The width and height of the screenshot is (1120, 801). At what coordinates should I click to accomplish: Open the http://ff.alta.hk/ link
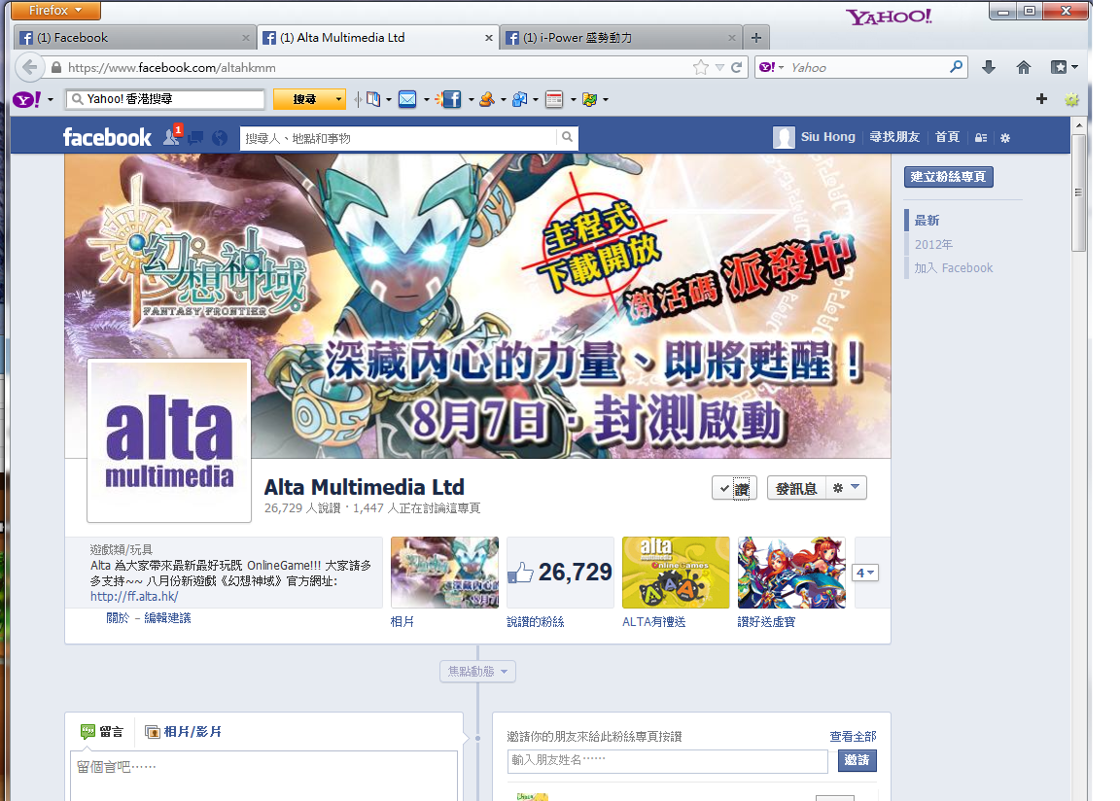(x=134, y=596)
